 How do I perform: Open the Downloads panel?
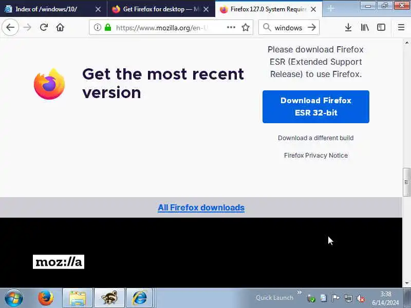[x=348, y=27]
